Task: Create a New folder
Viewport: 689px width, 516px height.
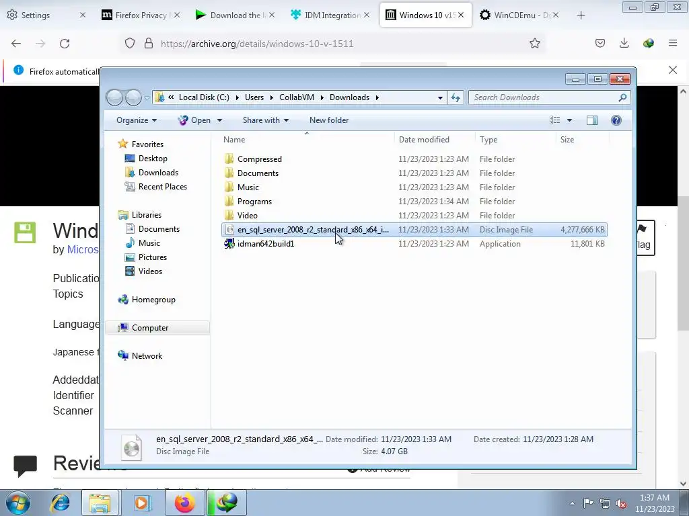Action: 328,120
